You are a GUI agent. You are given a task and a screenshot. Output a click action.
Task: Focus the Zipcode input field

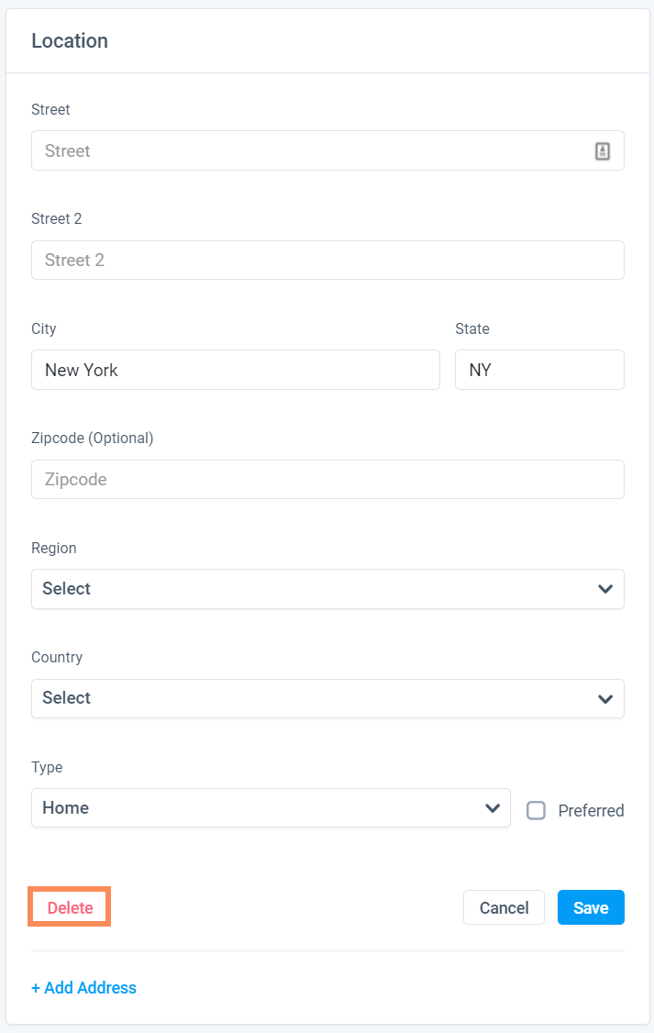coord(327,479)
